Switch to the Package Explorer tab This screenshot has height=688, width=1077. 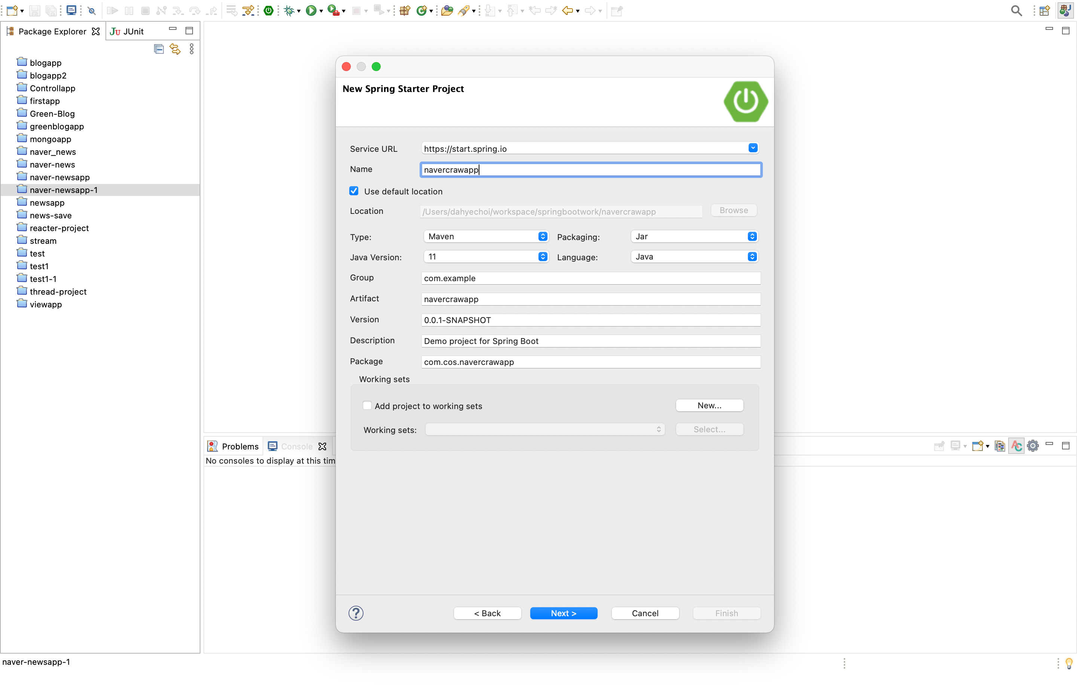click(52, 31)
